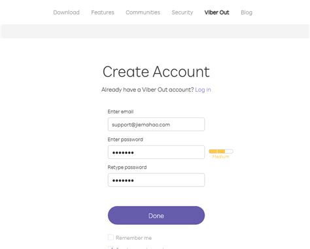Click the Enter email label
The image size is (310, 249).
tap(120, 111)
